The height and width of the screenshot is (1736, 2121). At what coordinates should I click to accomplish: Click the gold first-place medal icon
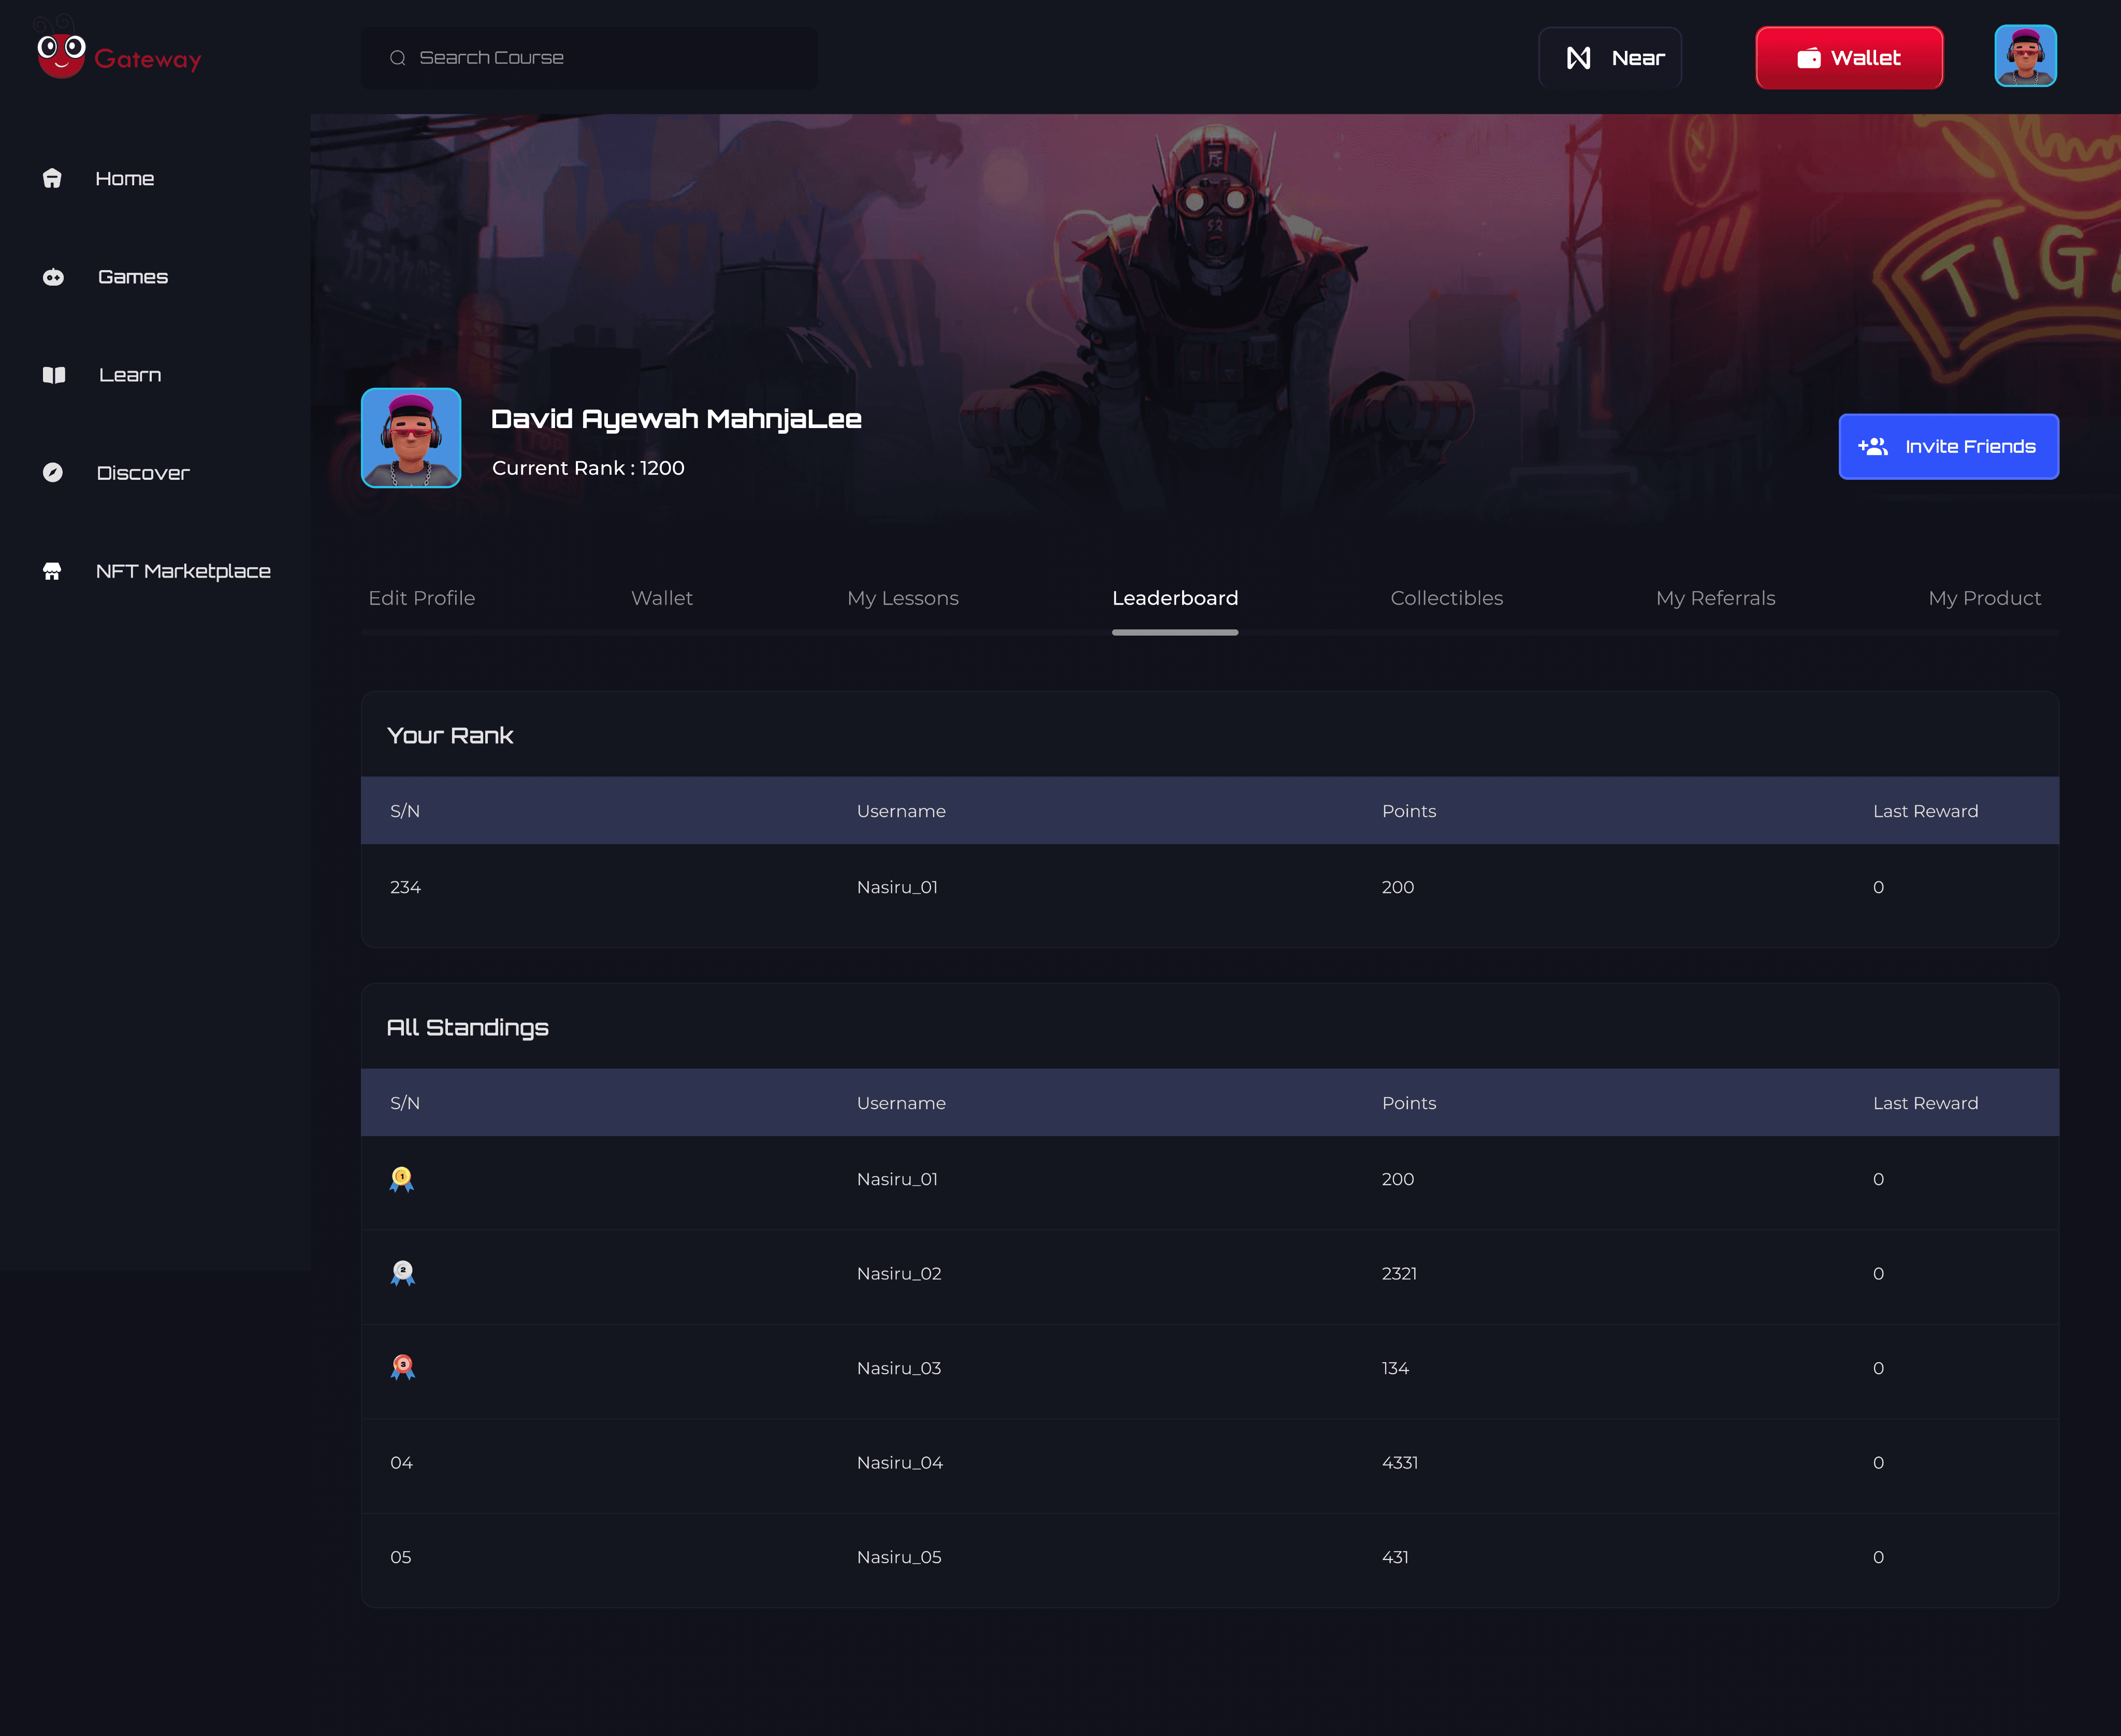click(401, 1179)
